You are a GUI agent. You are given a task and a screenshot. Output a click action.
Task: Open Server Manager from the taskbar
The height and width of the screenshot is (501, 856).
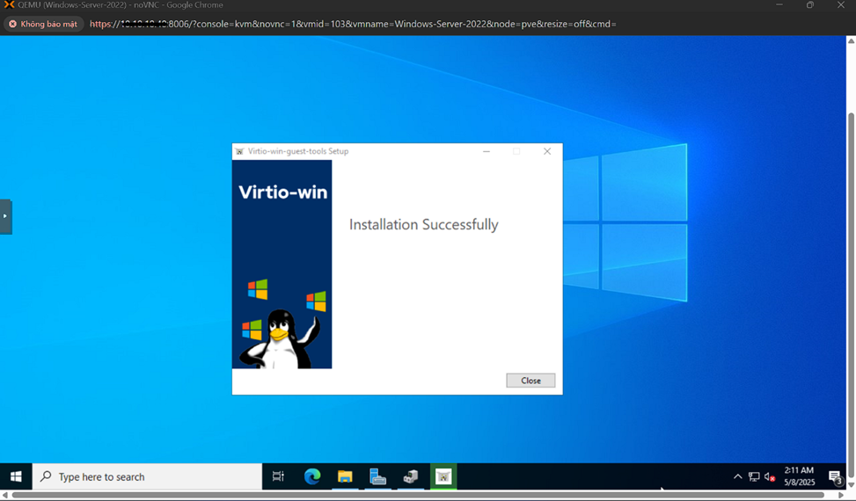(x=378, y=476)
